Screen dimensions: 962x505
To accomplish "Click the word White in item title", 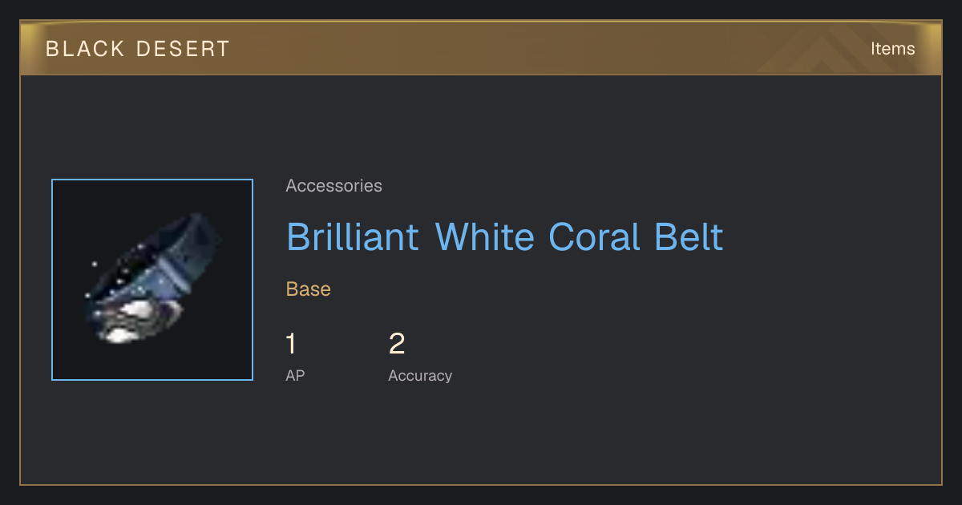I will click(485, 236).
